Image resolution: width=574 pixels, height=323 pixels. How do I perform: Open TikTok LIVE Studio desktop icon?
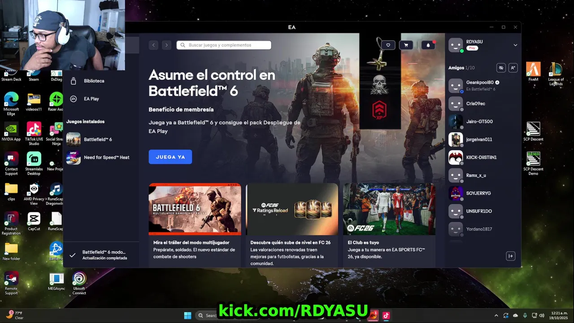[x=34, y=134]
